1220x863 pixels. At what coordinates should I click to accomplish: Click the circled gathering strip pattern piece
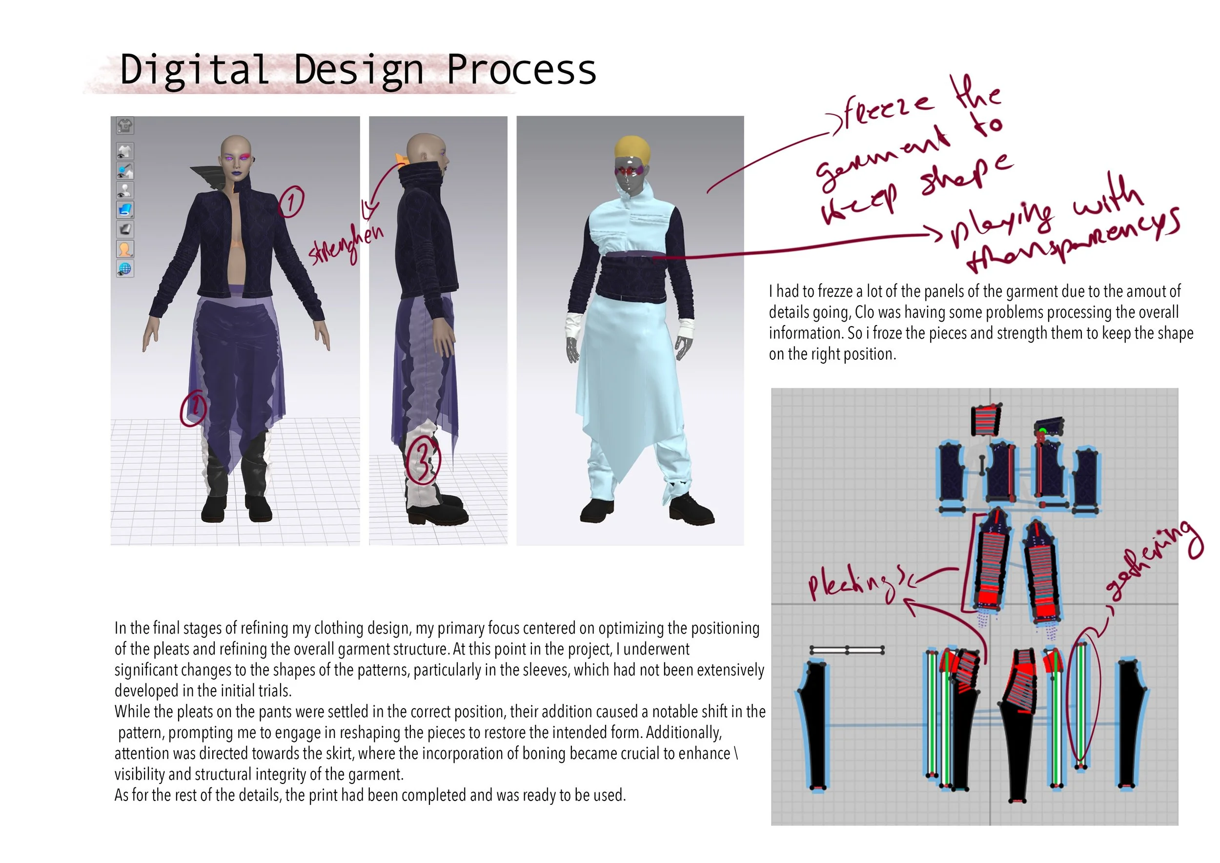(1081, 705)
